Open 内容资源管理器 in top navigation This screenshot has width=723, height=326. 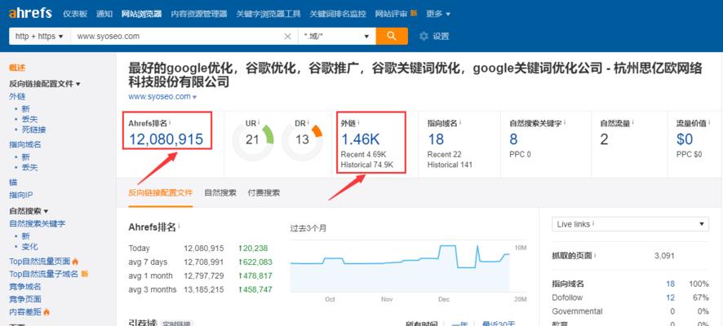point(199,14)
